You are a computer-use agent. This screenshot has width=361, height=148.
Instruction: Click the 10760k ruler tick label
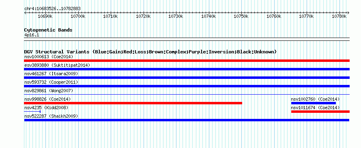tap(274, 17)
